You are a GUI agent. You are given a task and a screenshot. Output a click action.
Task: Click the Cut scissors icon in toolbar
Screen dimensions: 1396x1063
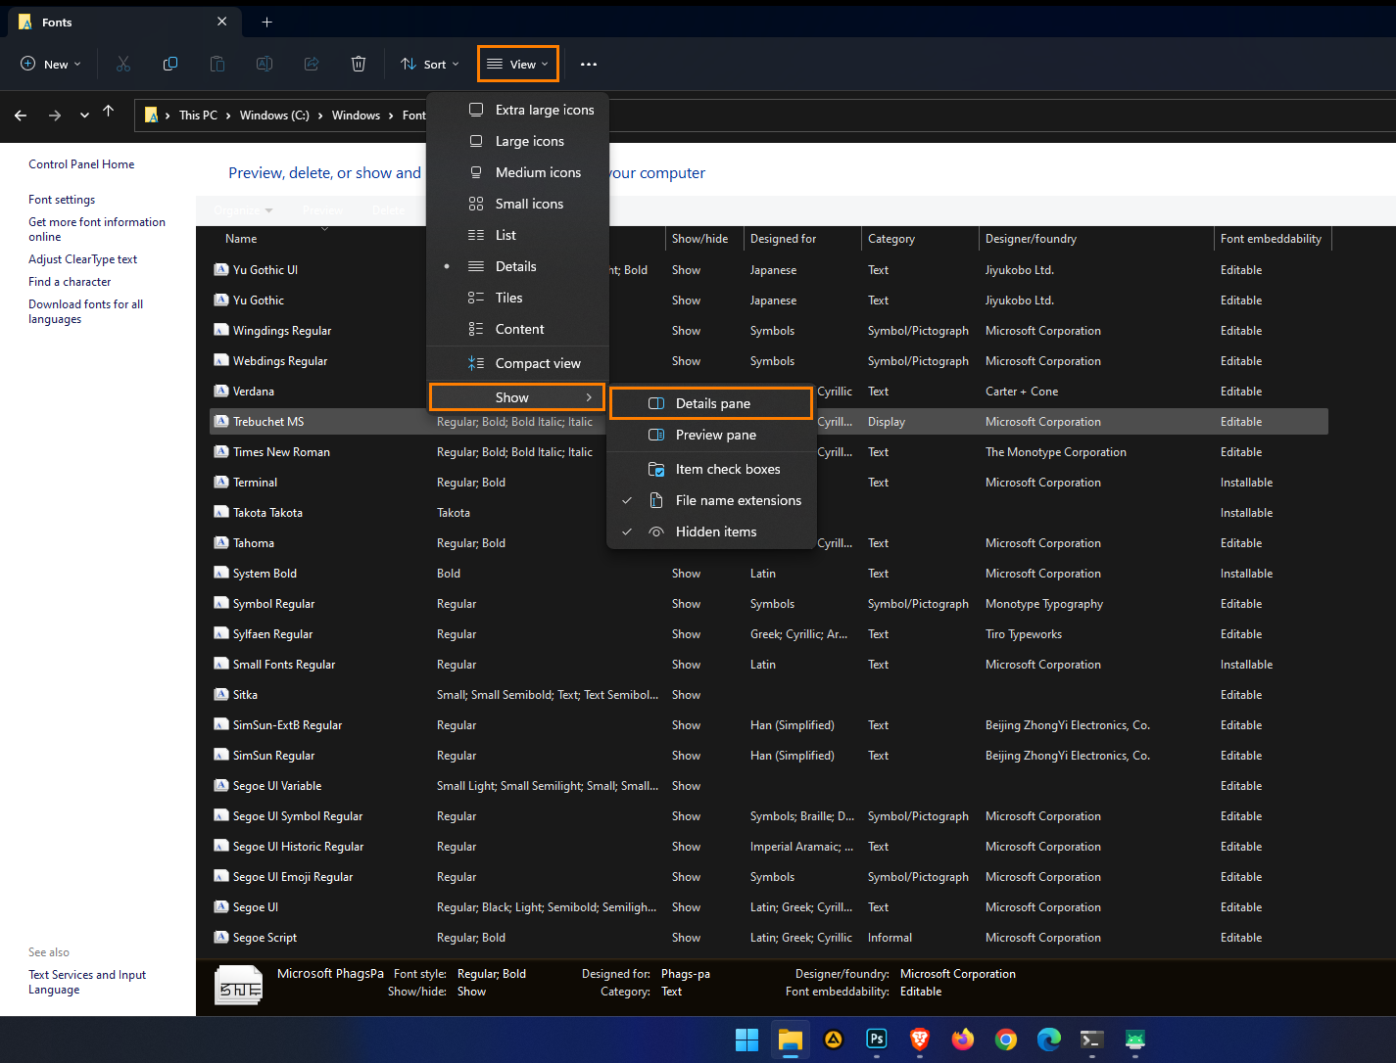[123, 64]
